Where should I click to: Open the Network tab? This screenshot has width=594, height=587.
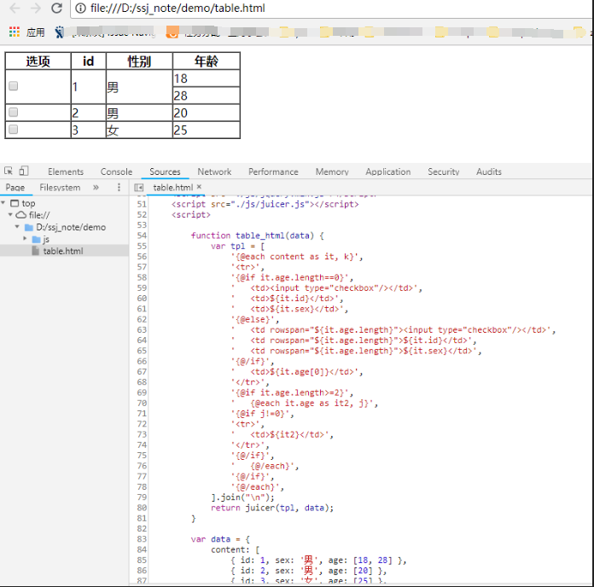click(214, 172)
